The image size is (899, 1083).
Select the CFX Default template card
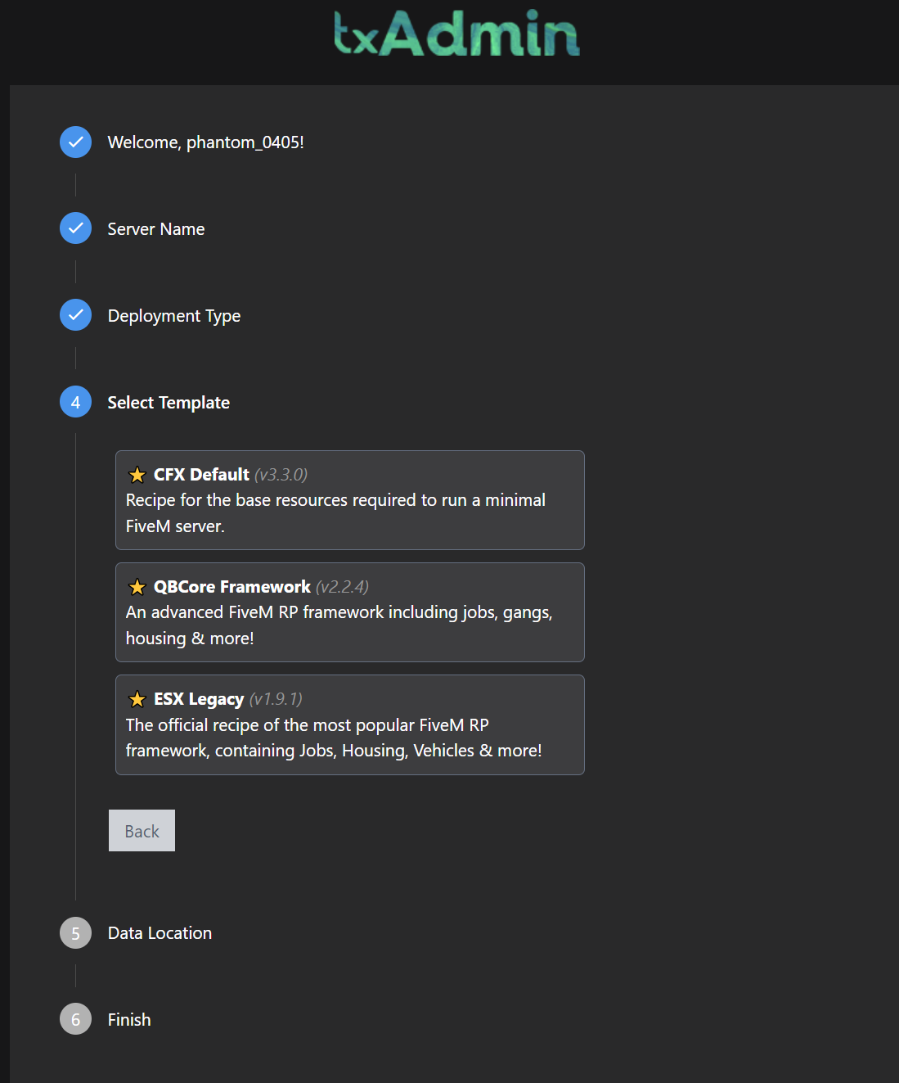click(349, 500)
